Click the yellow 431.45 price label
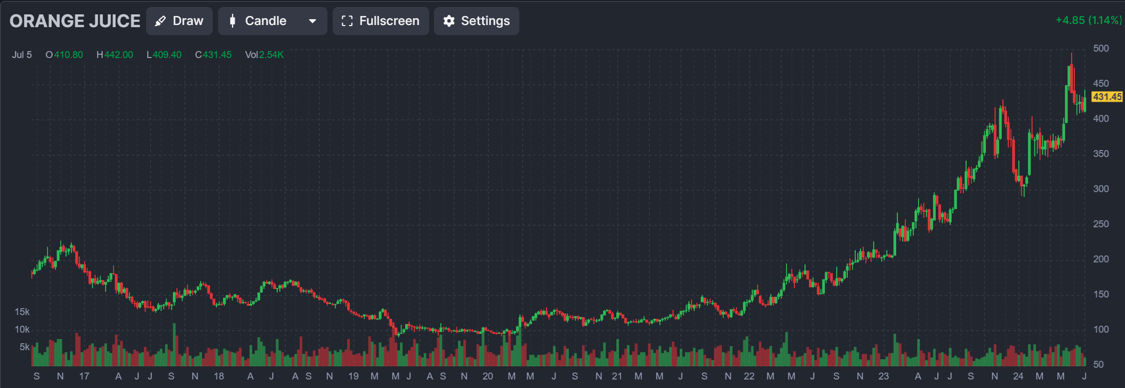1125x388 pixels. tap(1107, 97)
